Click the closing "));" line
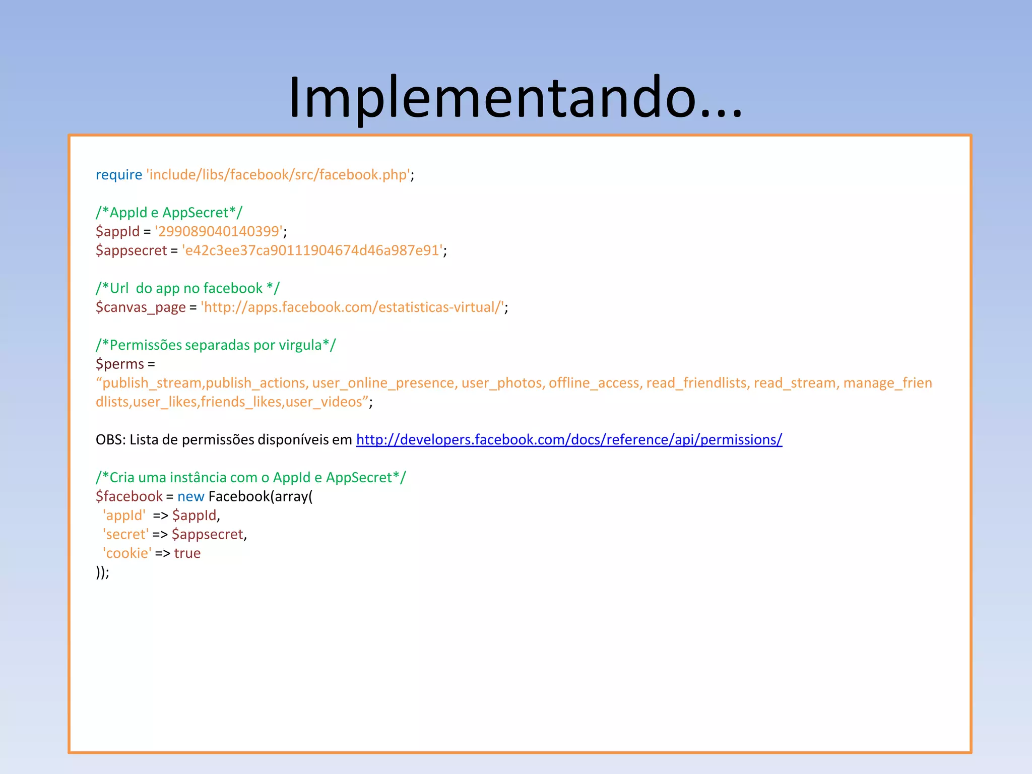 click(102, 572)
